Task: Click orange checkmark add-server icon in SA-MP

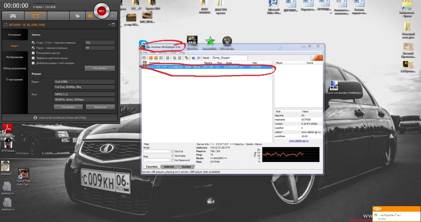Action: pos(151,58)
